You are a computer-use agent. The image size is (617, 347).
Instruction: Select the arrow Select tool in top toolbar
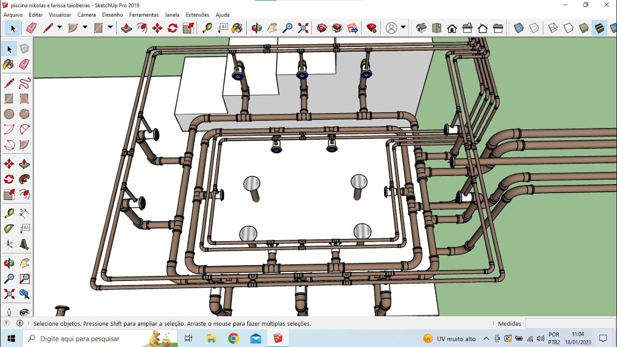coord(13,28)
